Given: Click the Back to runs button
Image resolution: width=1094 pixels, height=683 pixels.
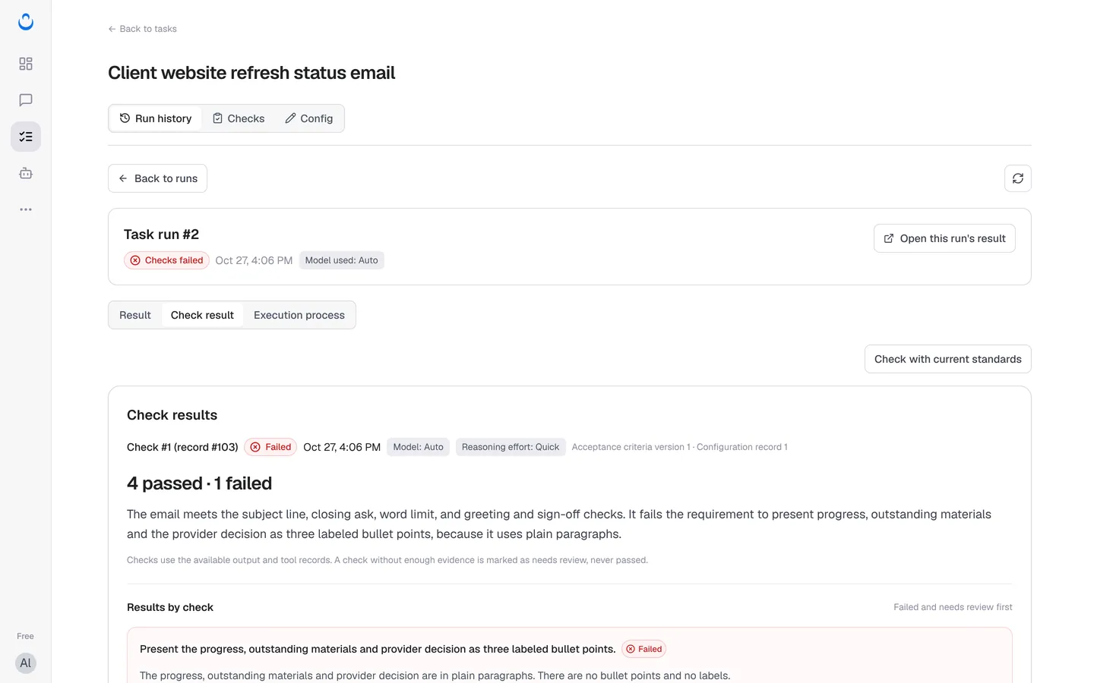Looking at the screenshot, I should point(157,178).
